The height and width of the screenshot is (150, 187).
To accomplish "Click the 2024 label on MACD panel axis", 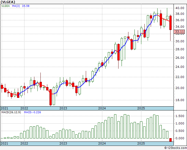I will coord(102,143).
